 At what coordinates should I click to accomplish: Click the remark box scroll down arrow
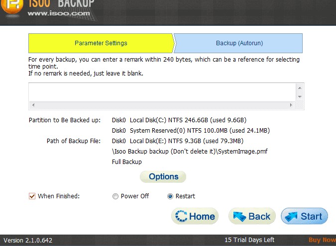[x=300, y=97]
